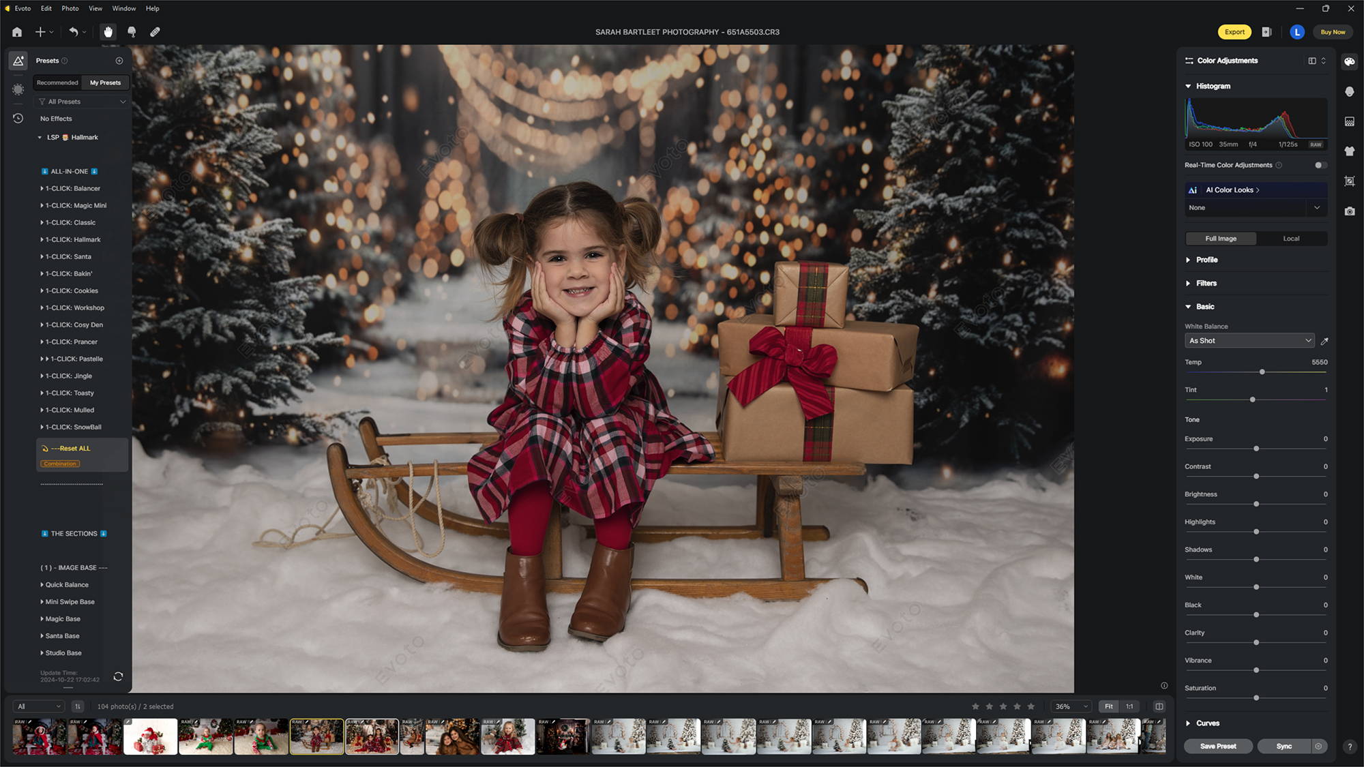Expand the Profile section
1364x767 pixels.
(x=1207, y=260)
